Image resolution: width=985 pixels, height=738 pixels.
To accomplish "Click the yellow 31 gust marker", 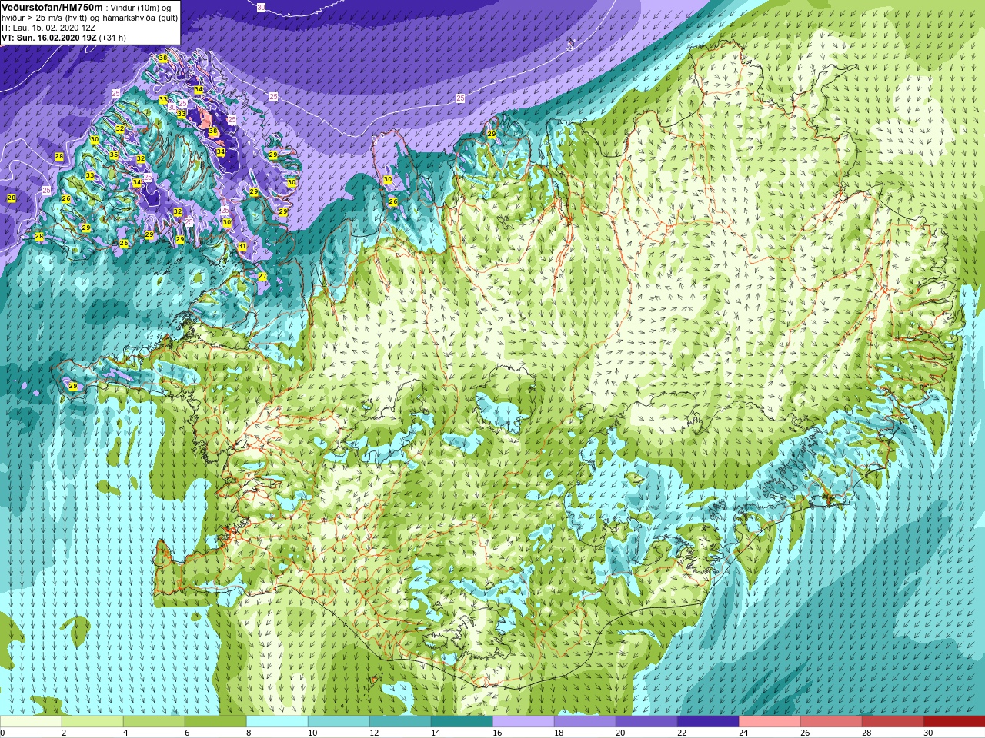I will coord(242,247).
